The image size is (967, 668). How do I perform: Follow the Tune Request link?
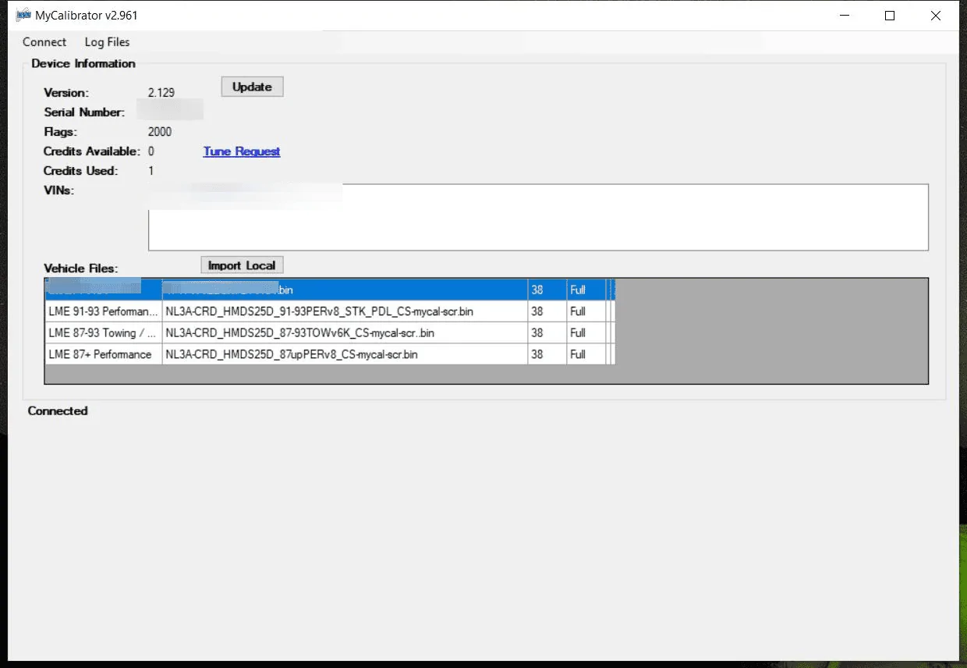242,151
